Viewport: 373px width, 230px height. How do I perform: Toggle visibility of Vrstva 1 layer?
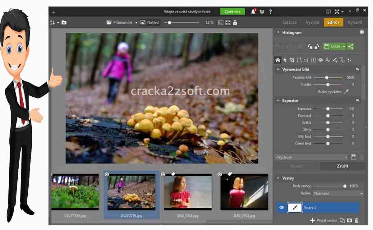point(282,208)
